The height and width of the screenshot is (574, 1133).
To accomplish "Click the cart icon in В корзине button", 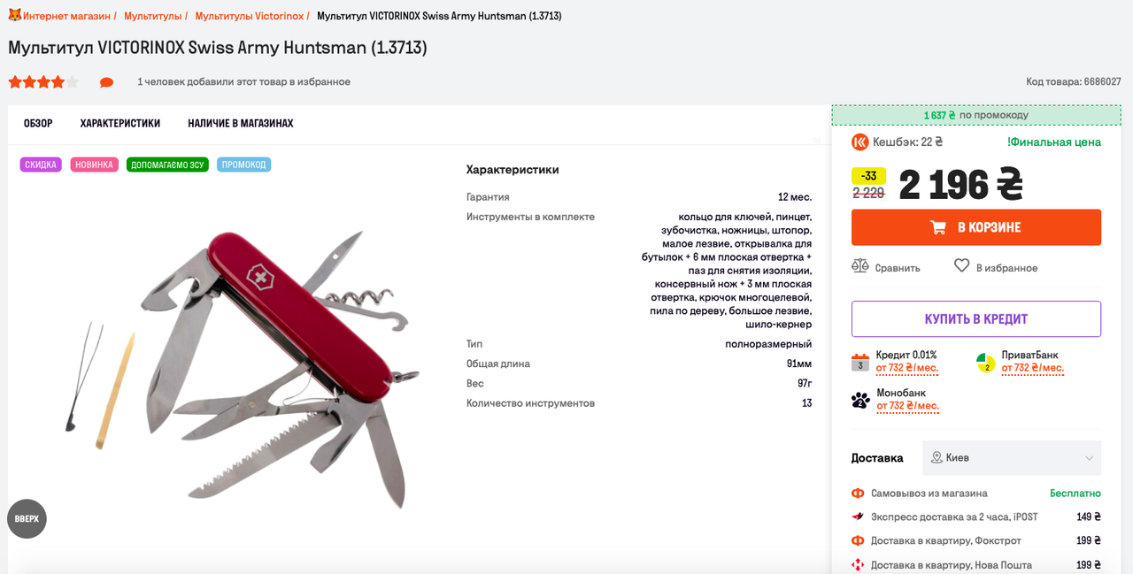I will (938, 227).
